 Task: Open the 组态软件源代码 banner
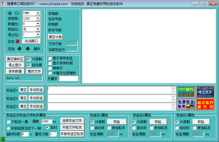(x=205, y=104)
